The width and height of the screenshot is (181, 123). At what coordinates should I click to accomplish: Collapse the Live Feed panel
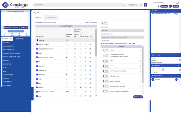pos(179,55)
